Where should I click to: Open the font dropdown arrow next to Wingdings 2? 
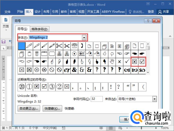coord(84,38)
